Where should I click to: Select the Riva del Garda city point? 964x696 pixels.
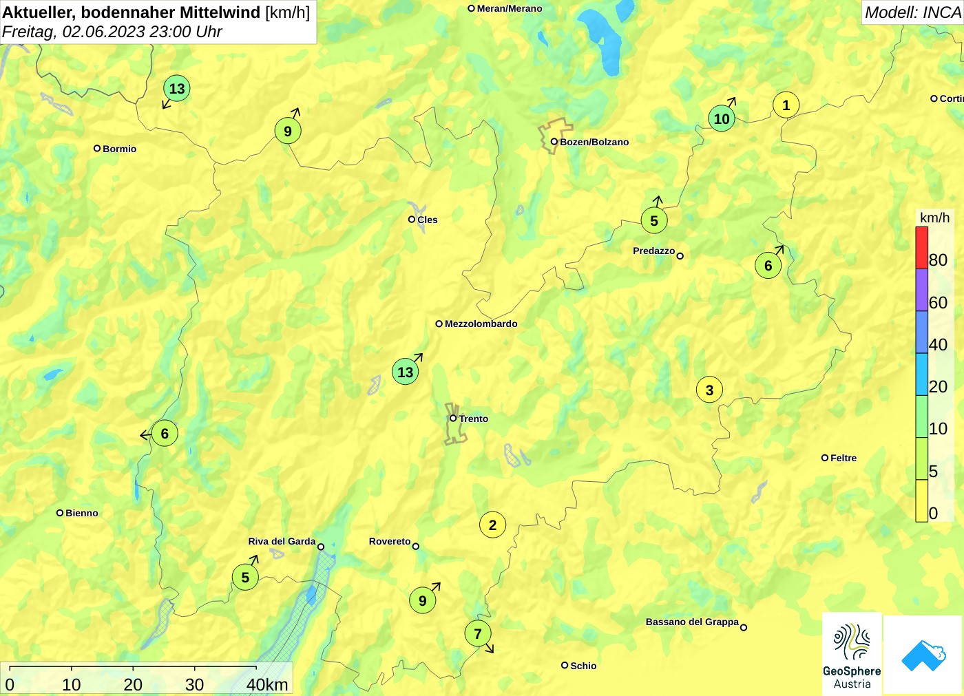(321, 547)
